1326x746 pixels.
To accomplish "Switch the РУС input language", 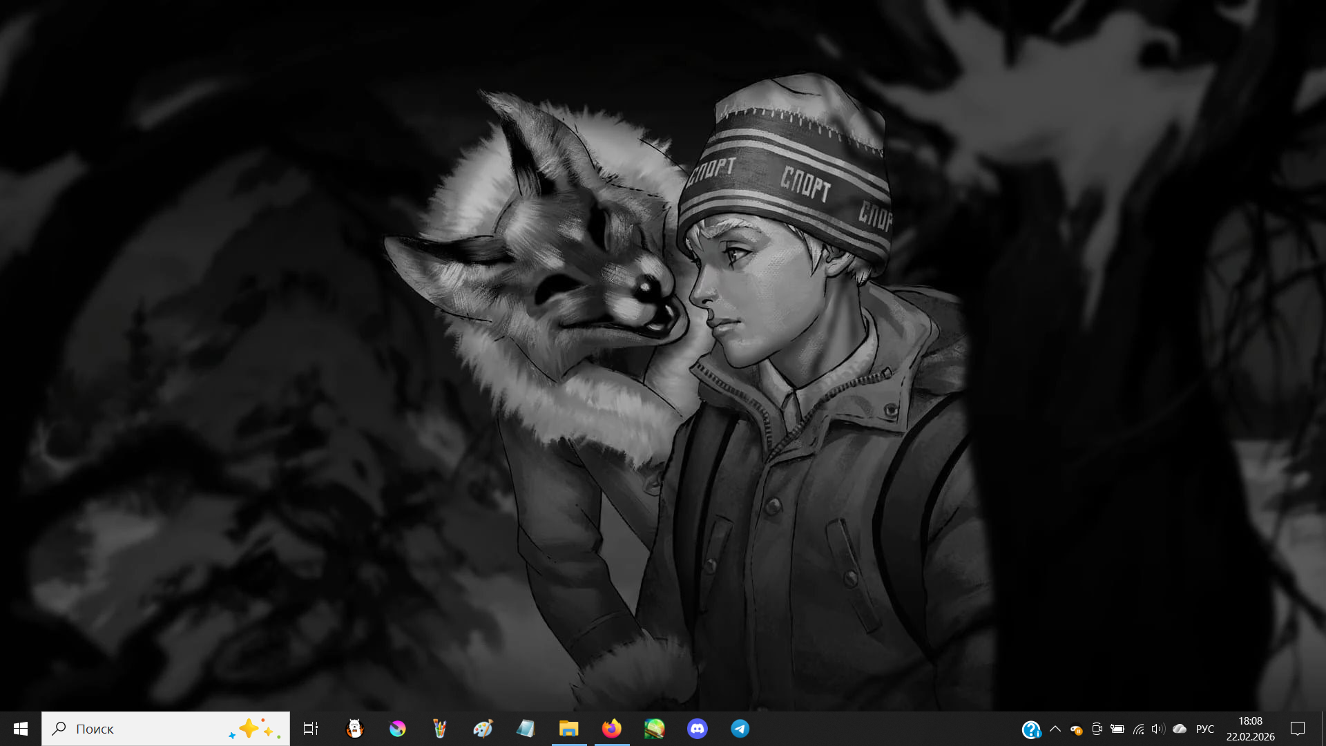I will (1204, 729).
